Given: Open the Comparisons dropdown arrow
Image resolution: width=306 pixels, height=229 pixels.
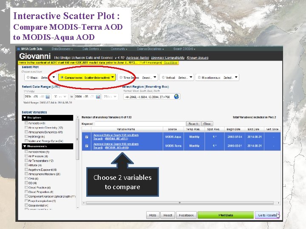Looking at the screenshot, I should click(113, 77).
